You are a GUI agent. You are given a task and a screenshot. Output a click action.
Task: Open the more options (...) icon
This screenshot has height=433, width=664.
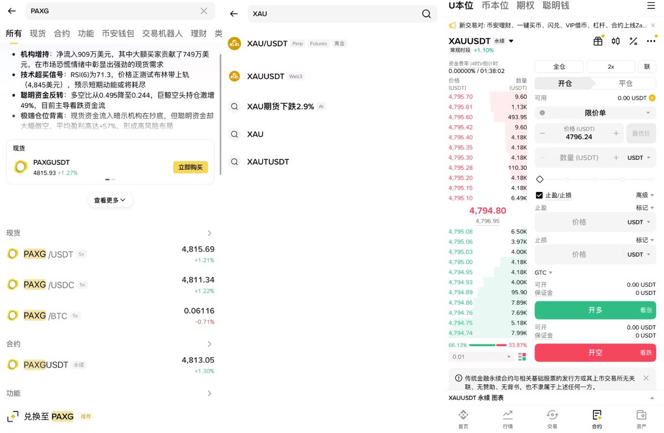coord(651,41)
